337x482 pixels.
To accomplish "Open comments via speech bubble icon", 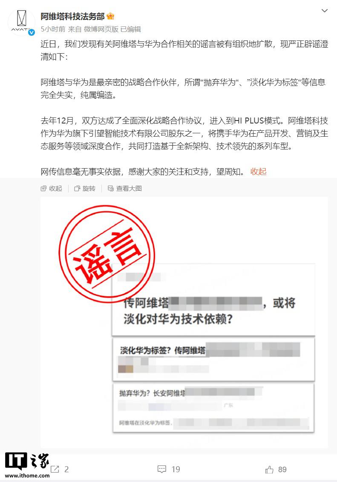I will point(162,469).
